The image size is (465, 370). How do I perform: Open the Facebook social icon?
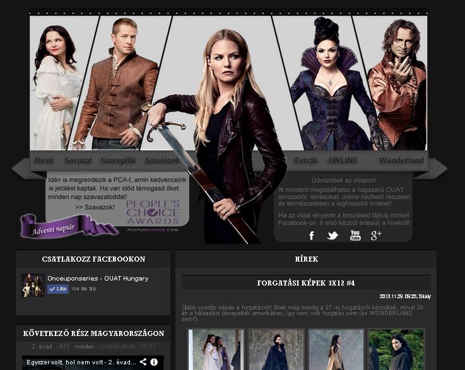[312, 235]
